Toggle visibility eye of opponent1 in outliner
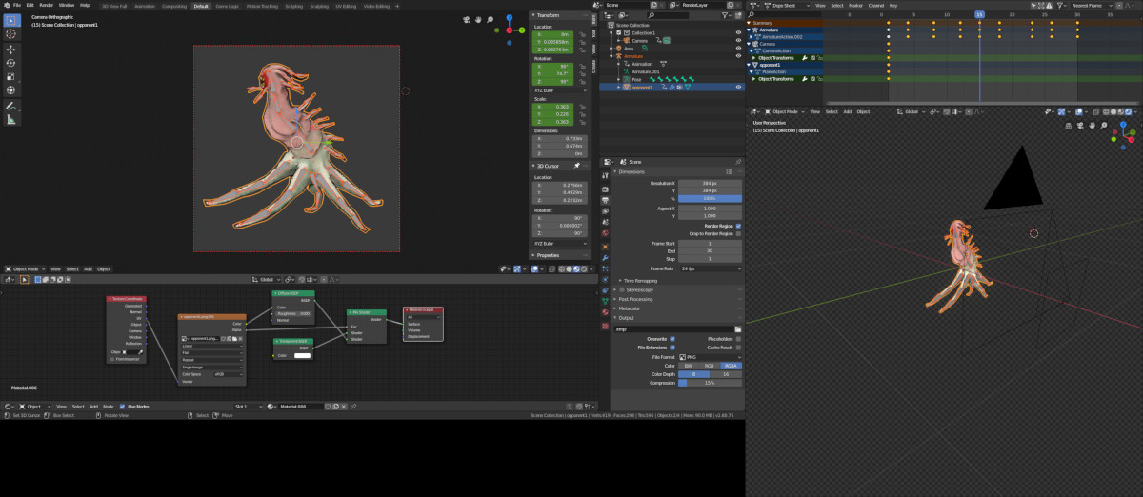Image resolution: width=1143 pixels, height=497 pixels. coord(738,87)
